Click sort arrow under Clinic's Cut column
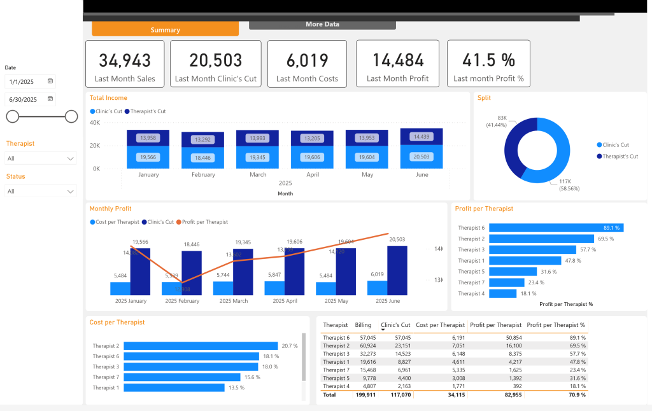Image resolution: width=652 pixels, height=411 pixels. click(383, 330)
